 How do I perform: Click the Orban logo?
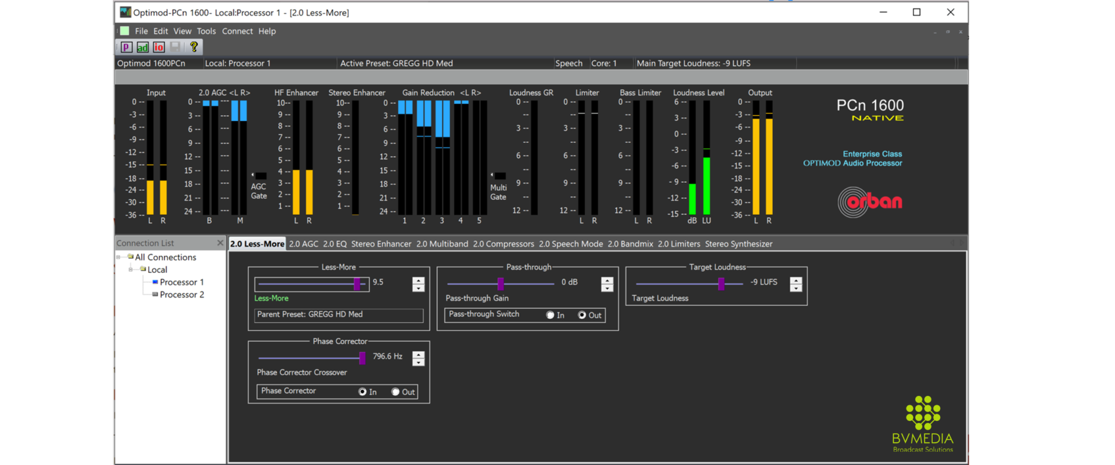click(x=870, y=201)
